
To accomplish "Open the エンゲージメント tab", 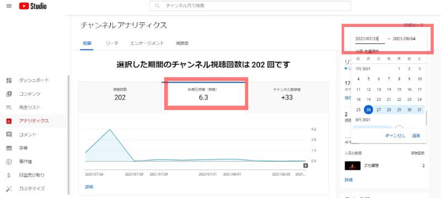I will coord(147,43).
